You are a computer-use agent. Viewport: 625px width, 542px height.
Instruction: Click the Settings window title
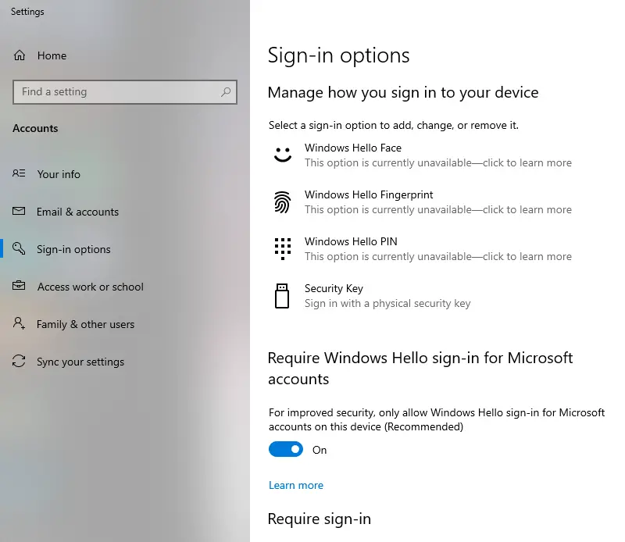27,12
